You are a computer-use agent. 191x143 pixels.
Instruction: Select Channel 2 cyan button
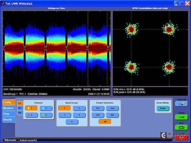tap(46, 108)
